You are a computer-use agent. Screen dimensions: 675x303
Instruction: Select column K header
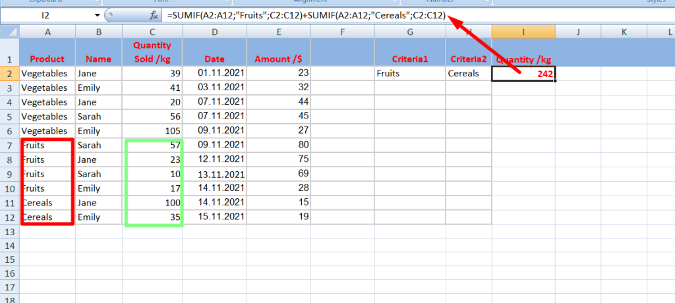pyautogui.click(x=624, y=32)
